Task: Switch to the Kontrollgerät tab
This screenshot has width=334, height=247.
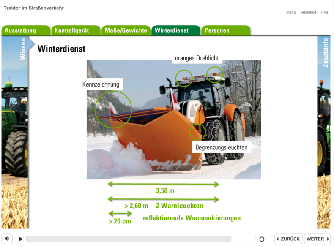Action: click(x=75, y=30)
